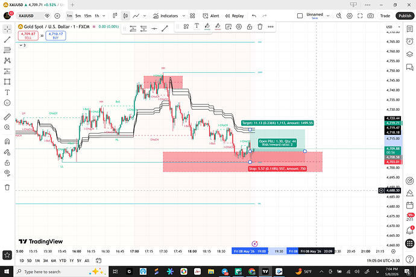Expand the timeframe interval dropdown
The width and height of the screenshot is (416, 277).
click(x=104, y=16)
